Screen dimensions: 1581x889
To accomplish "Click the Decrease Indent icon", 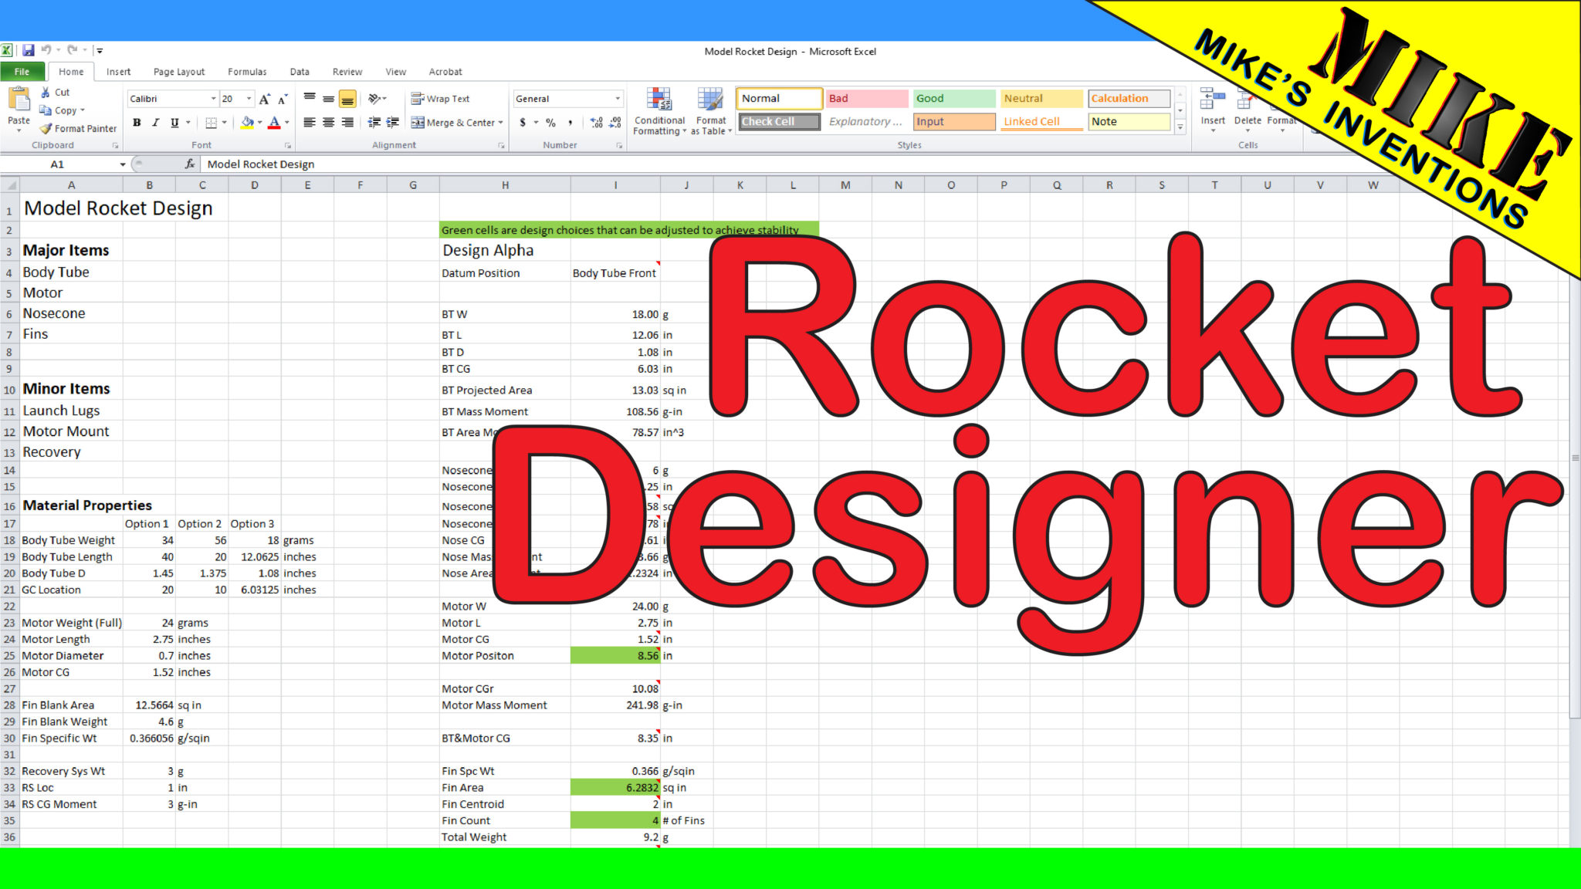I will (374, 122).
